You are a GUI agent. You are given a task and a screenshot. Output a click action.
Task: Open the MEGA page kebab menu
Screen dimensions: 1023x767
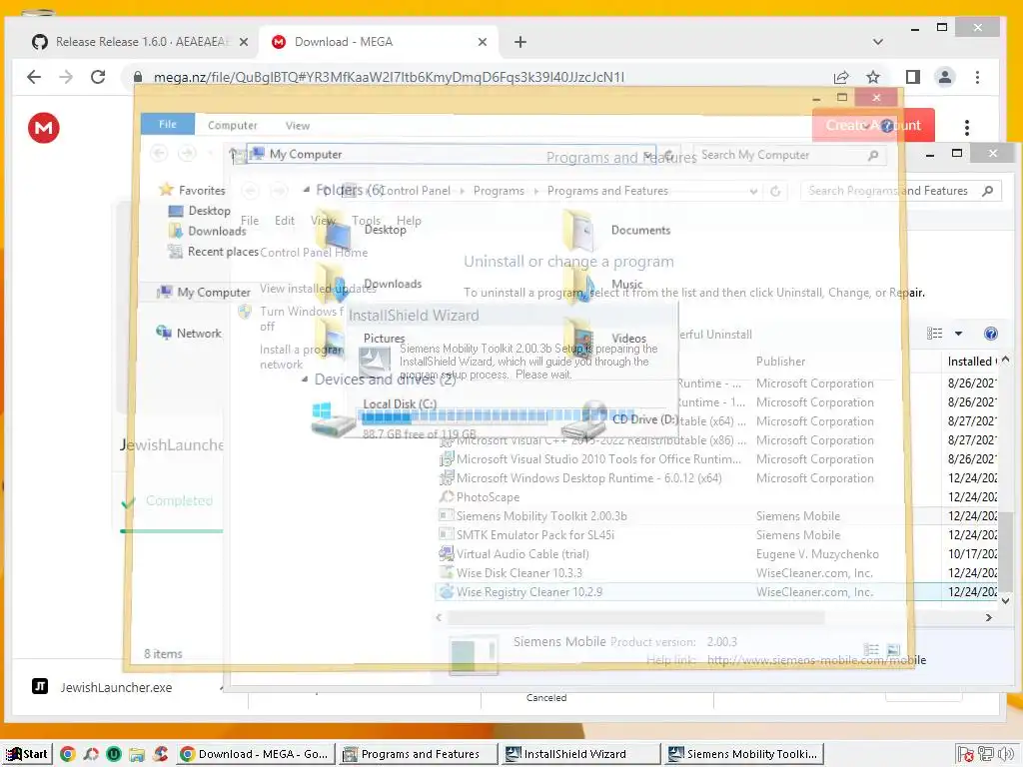[x=967, y=127]
